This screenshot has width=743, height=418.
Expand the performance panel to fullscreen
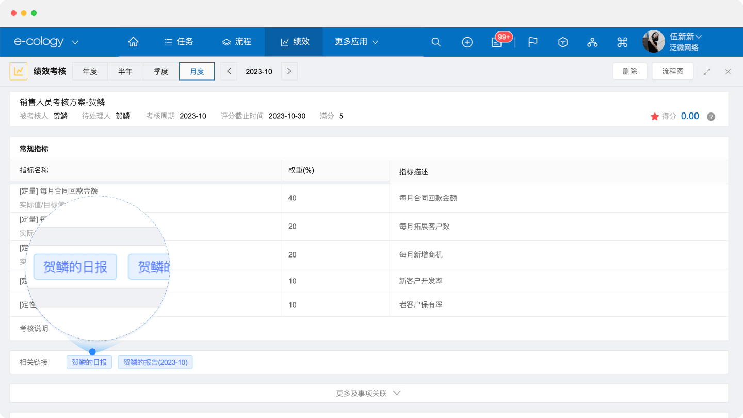tap(707, 72)
